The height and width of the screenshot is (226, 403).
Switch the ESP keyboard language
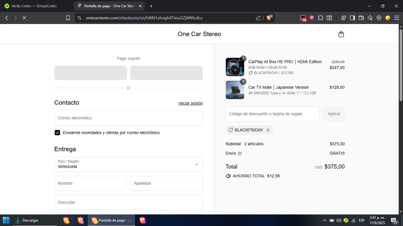[x=362, y=220]
